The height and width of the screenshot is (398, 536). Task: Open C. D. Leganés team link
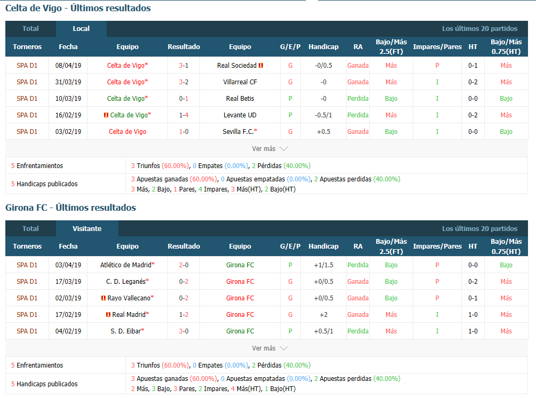pos(126,281)
